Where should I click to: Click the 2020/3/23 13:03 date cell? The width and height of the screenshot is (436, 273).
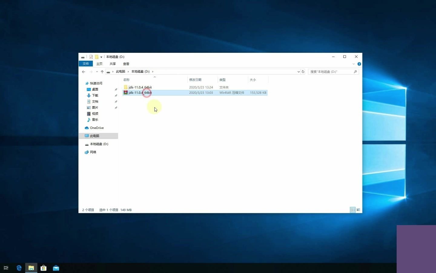[x=201, y=93]
